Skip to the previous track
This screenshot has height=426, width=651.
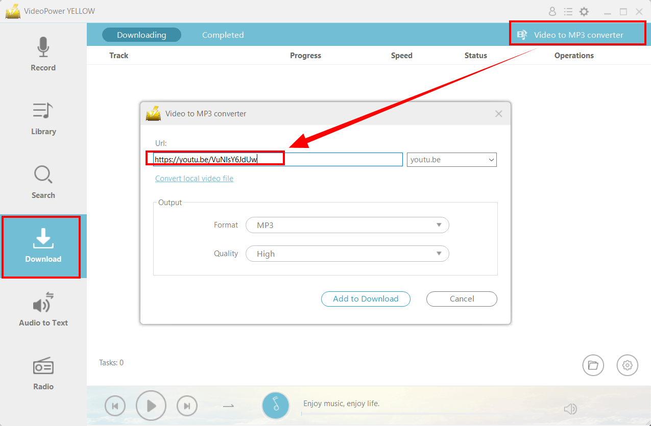115,406
